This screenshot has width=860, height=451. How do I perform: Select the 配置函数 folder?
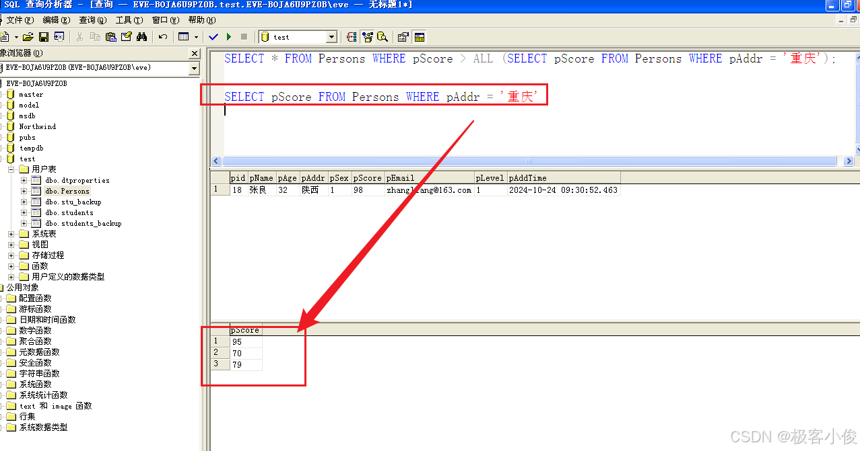point(35,298)
